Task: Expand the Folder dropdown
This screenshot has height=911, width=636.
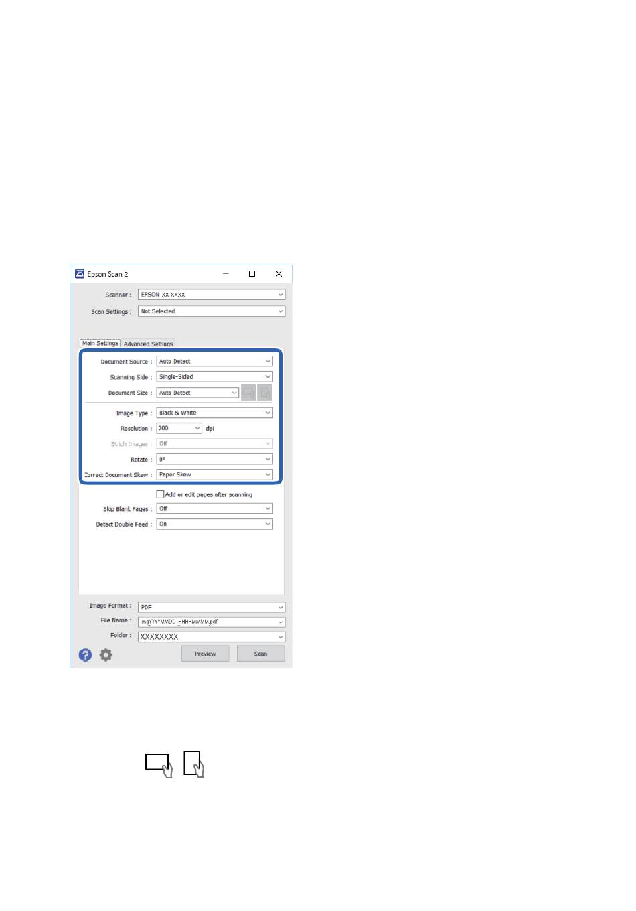Action: pos(212,637)
